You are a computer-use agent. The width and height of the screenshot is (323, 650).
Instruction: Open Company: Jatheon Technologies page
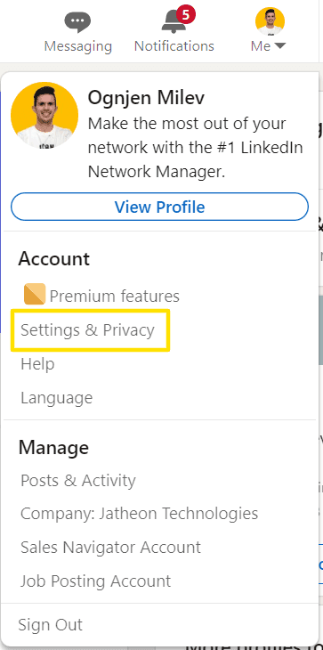point(140,514)
